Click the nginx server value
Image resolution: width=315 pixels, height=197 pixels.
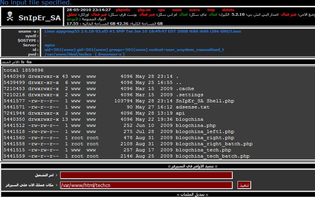(x=50, y=45)
